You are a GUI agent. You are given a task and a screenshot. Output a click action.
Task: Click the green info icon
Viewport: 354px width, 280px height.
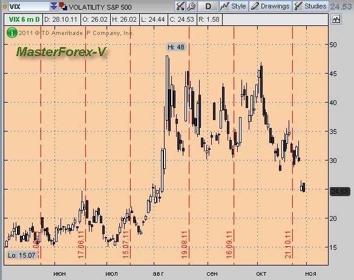click(11, 33)
